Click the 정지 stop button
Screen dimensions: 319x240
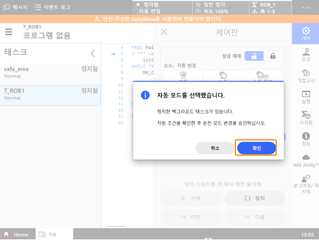coord(255,198)
